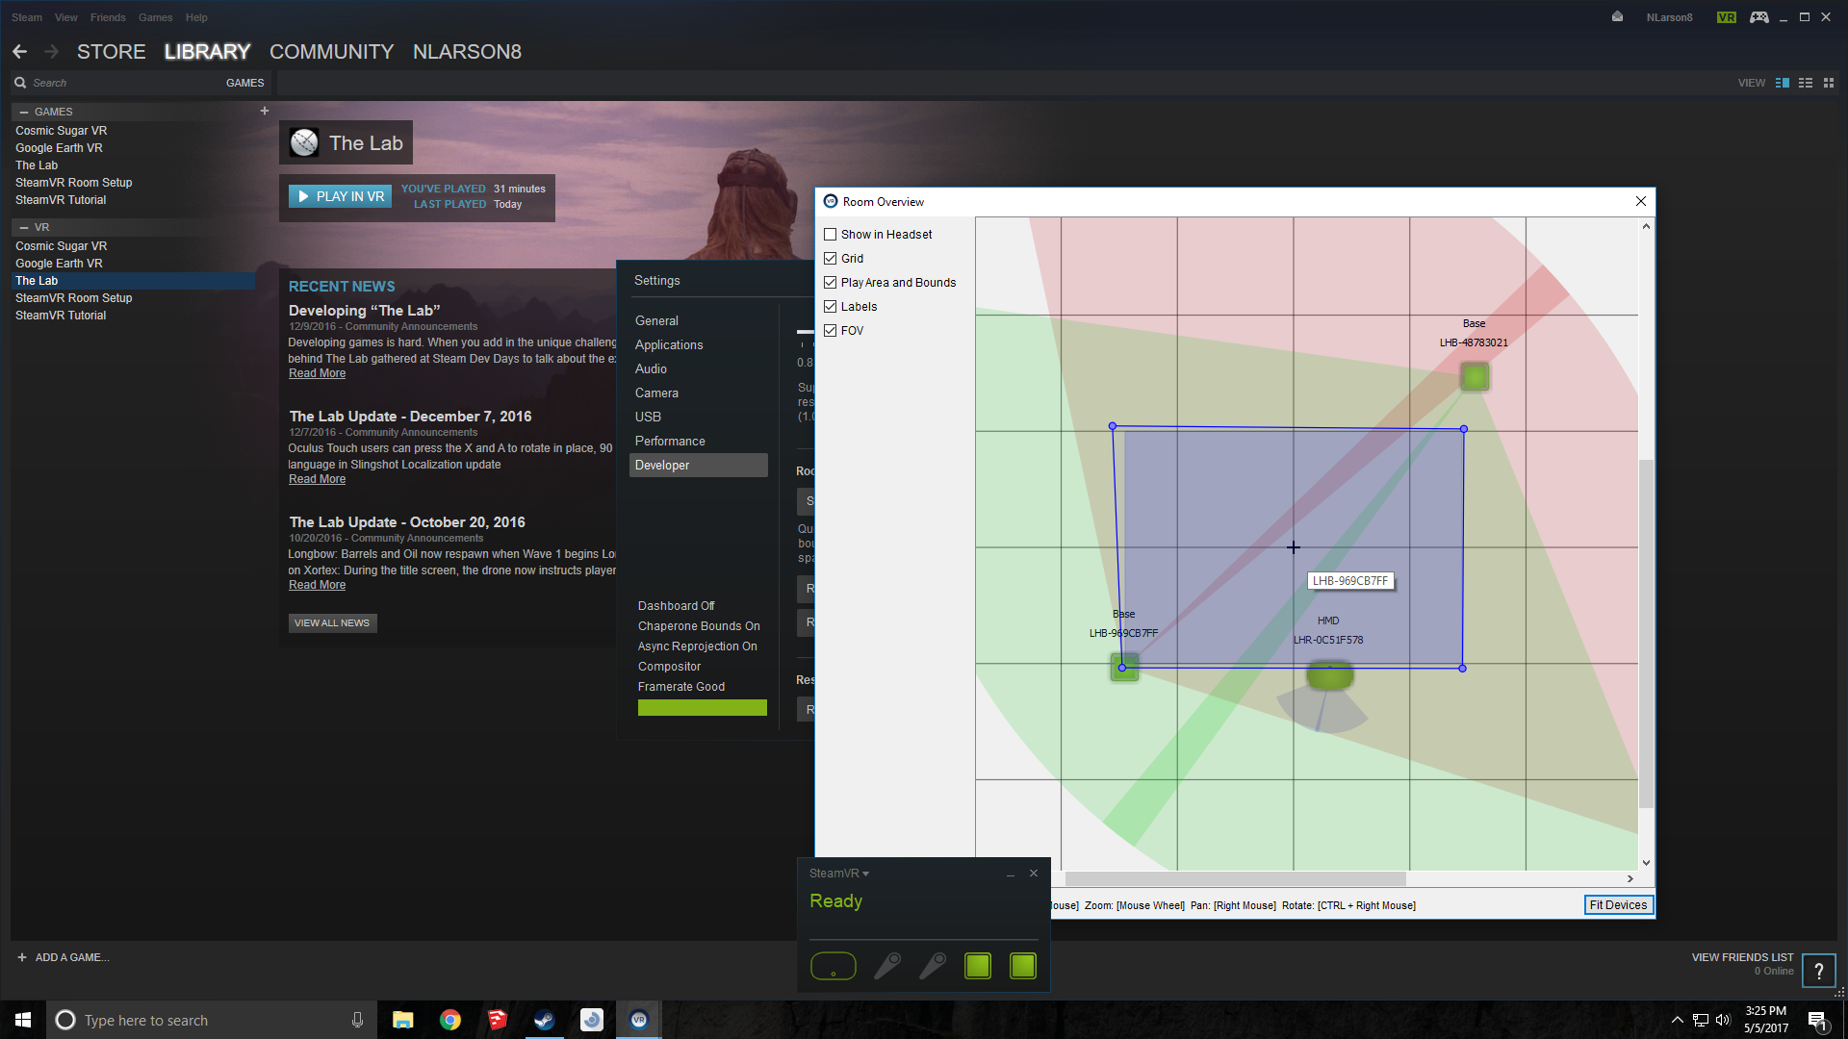Open the Friends menu
Image resolution: width=1848 pixels, height=1039 pixels.
[x=108, y=17]
